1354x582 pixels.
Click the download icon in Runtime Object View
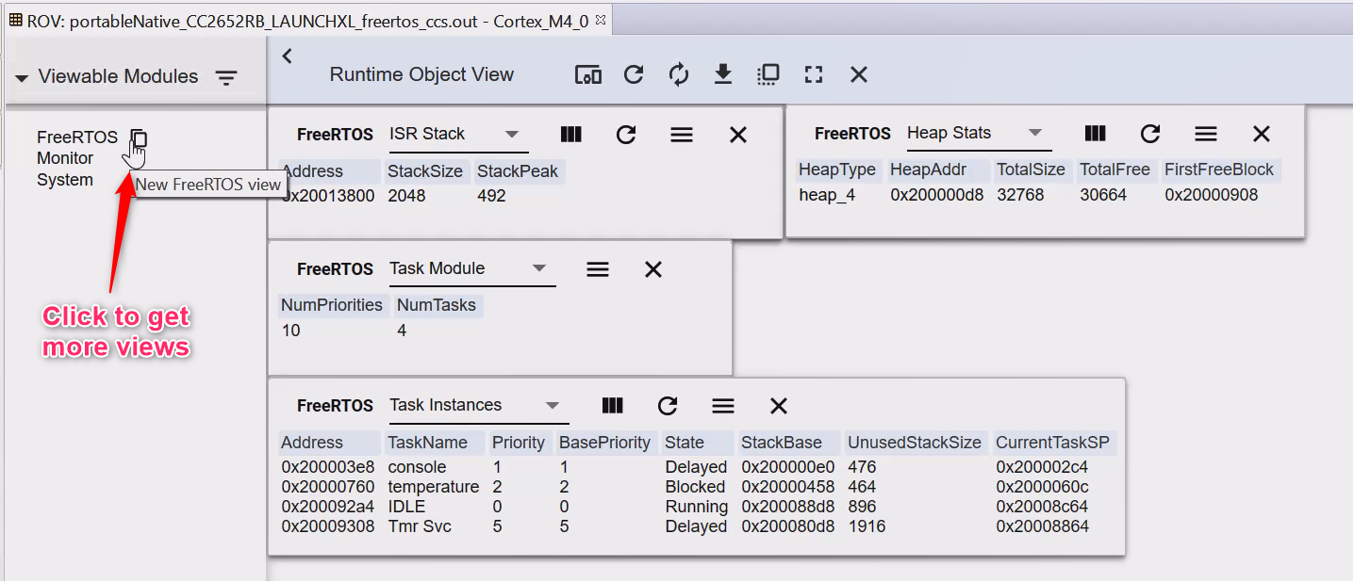point(723,75)
